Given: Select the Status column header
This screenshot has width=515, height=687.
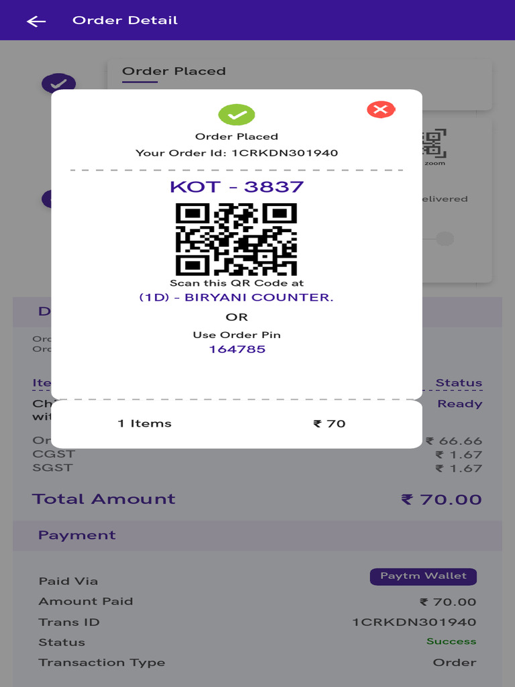Looking at the screenshot, I should tap(459, 383).
